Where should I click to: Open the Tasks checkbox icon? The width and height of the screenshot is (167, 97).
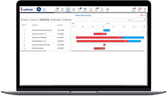62,10
